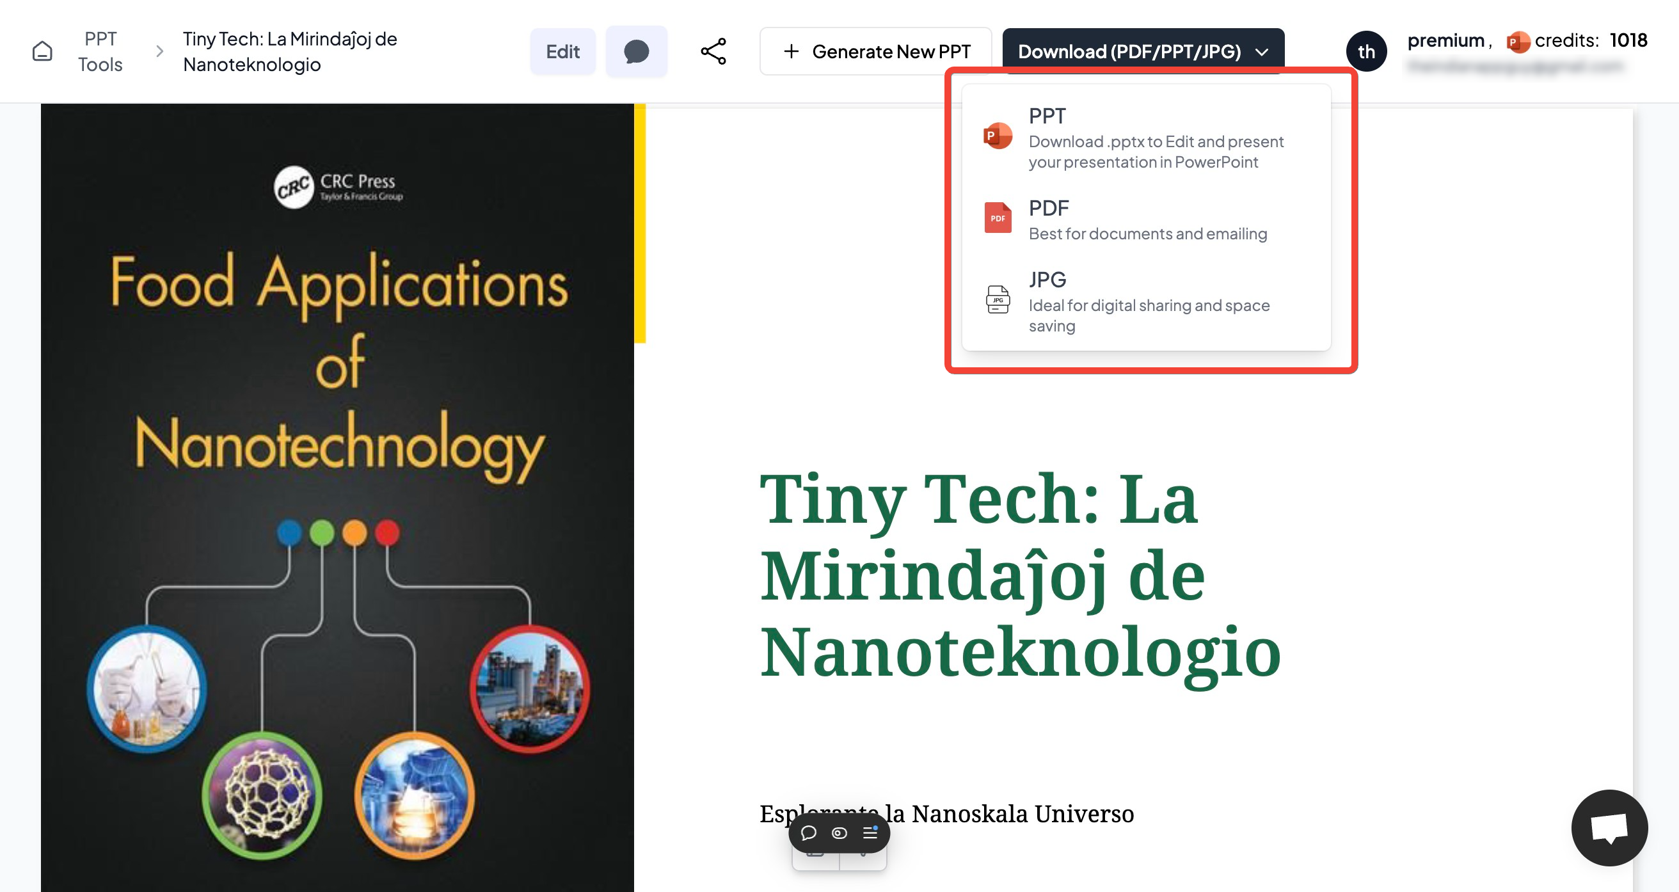1679x892 pixels.
Task: Click the 'th' user avatar
Action: 1366,51
